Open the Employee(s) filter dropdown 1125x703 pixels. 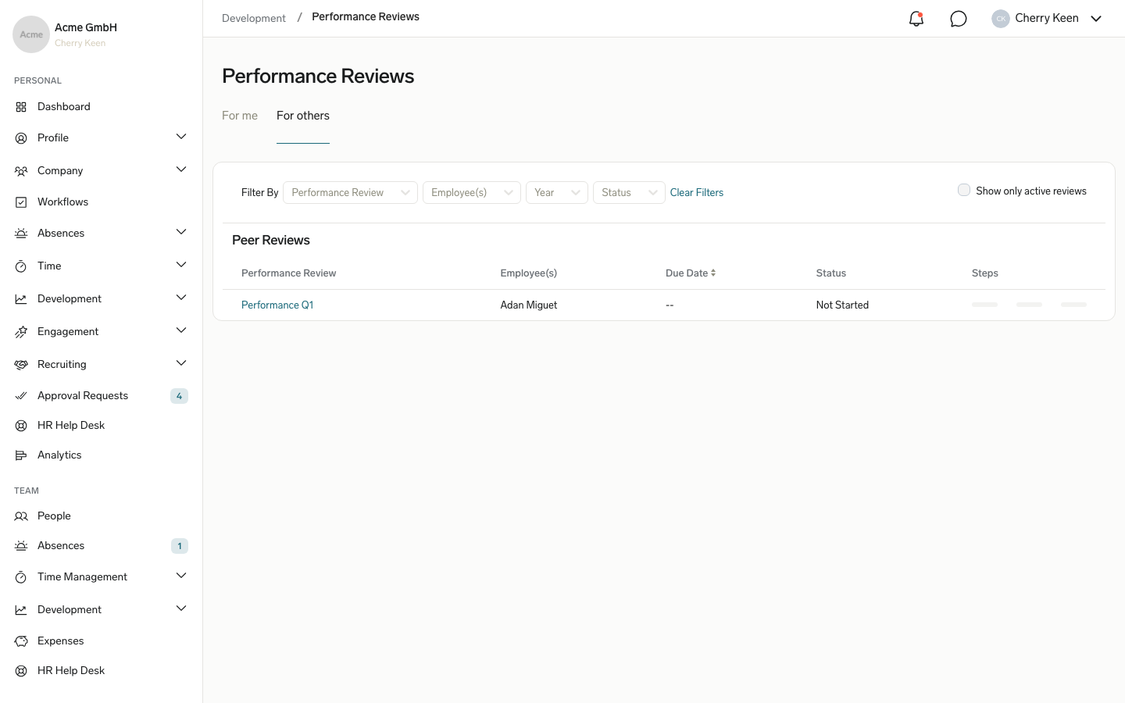pyautogui.click(x=472, y=193)
